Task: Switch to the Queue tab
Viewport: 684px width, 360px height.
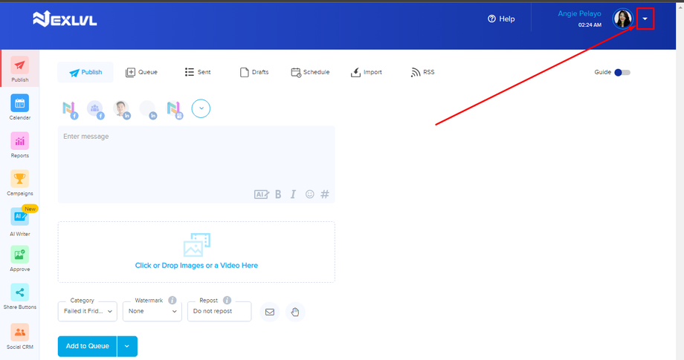Action: coord(142,72)
